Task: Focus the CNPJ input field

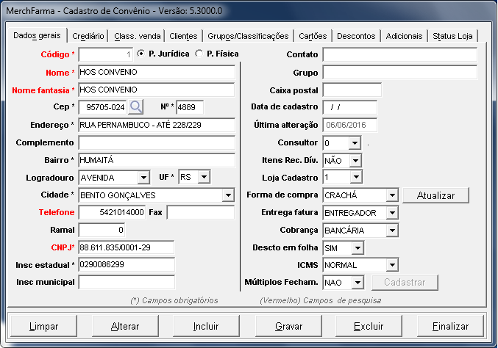Action: click(x=126, y=247)
